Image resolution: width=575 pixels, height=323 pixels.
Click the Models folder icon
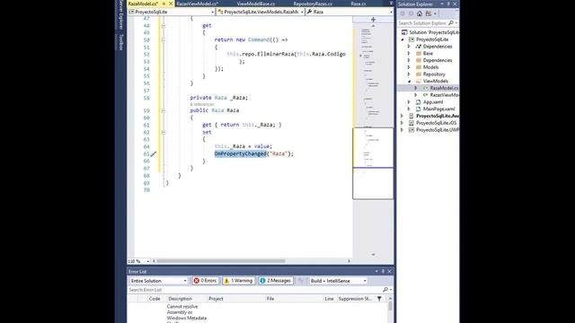pyautogui.click(x=419, y=67)
